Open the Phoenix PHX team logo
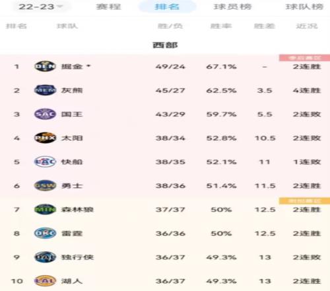This screenshot has height=291, width=330. point(45,138)
